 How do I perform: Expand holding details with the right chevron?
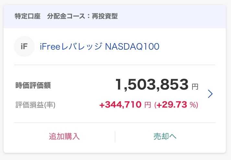pos(210,94)
